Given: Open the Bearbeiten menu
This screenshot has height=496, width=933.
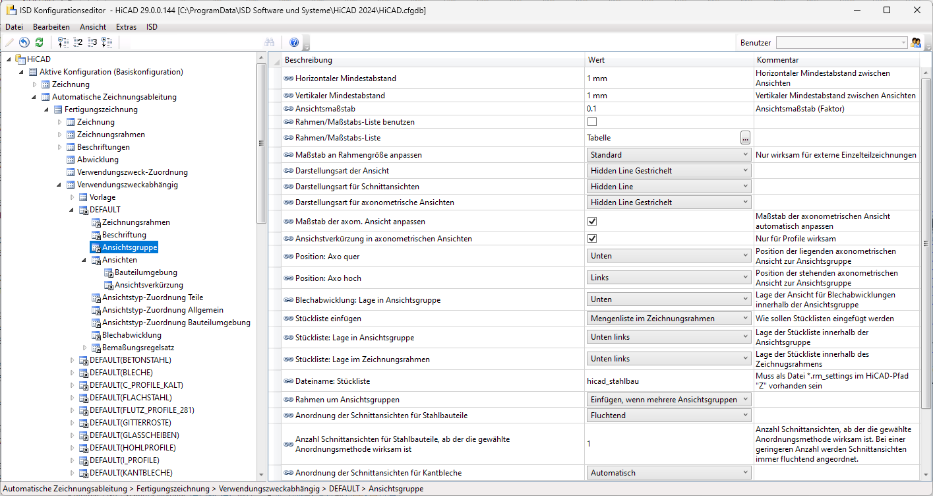Looking at the screenshot, I should click(51, 27).
